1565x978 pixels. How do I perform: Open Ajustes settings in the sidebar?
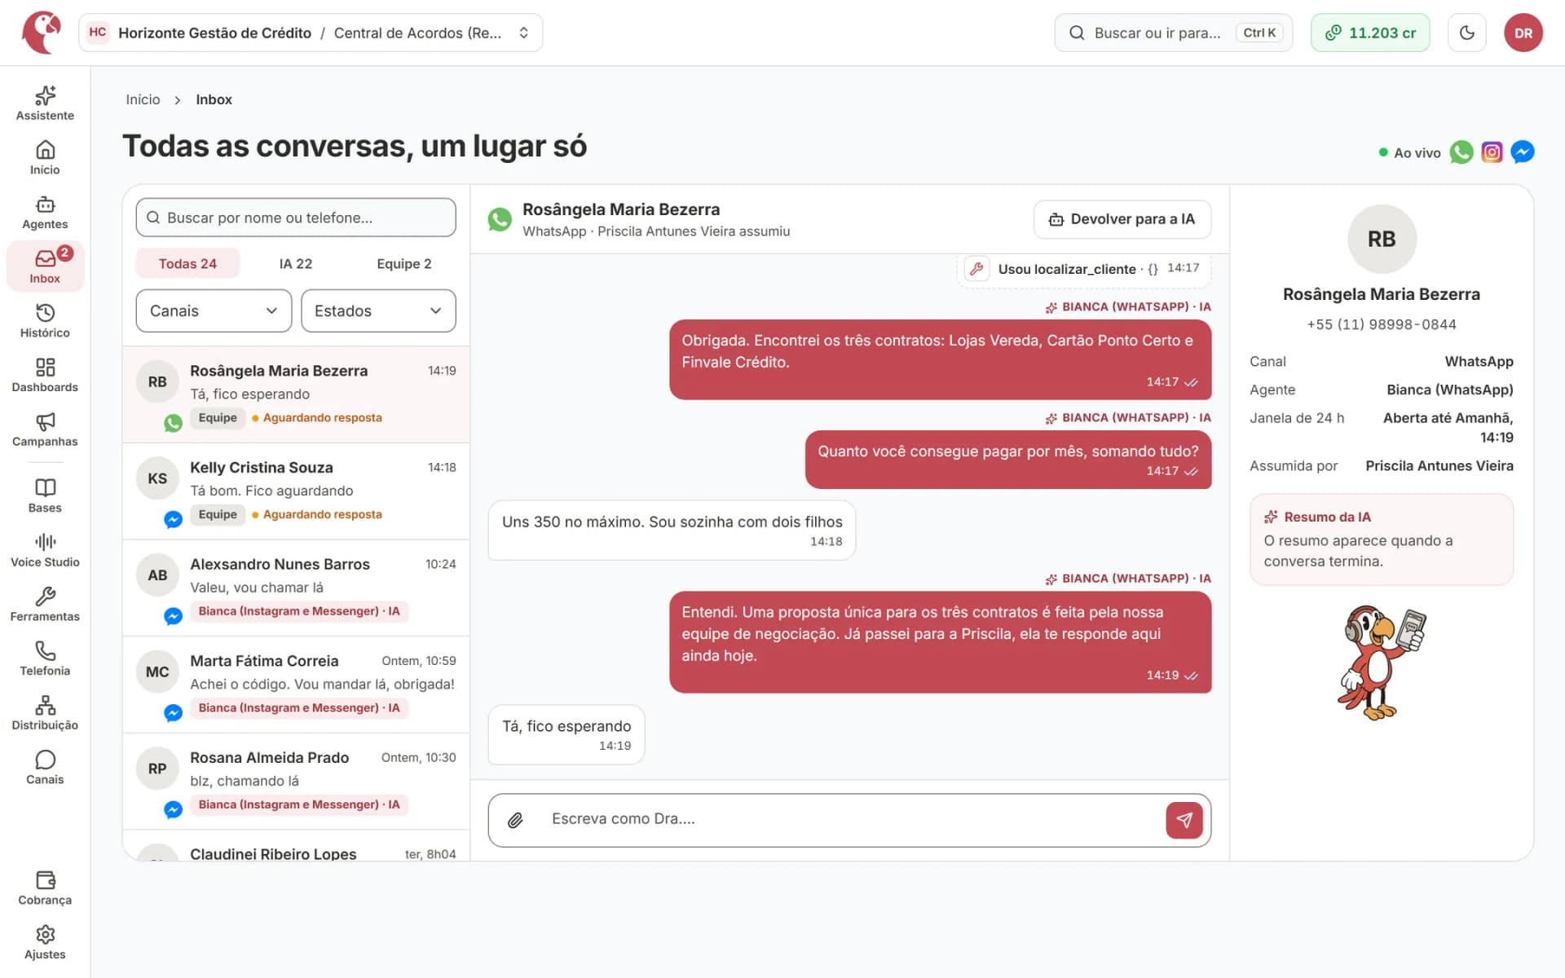pos(45,943)
